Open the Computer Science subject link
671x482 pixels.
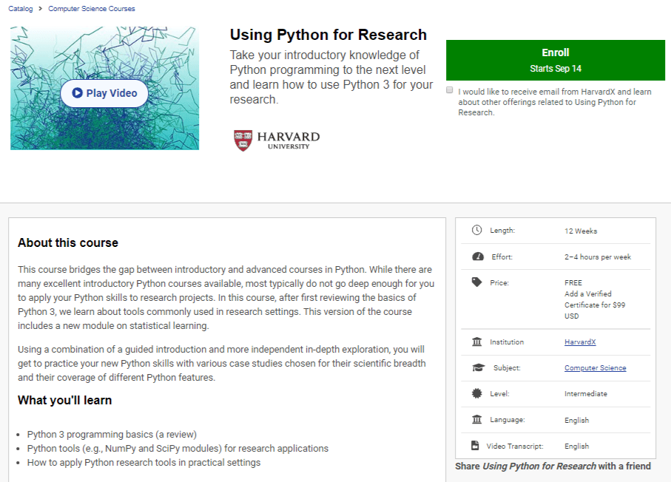tap(595, 368)
